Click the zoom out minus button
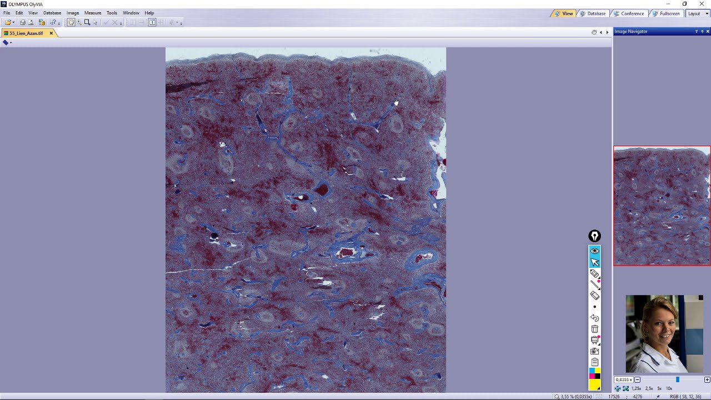 (637, 379)
